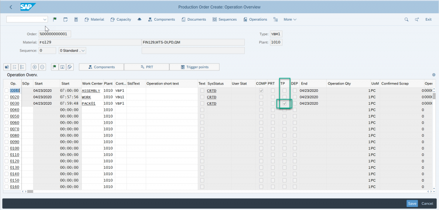
Task: Toggle PRT checkbox for operation 0020
Action: tap(273, 97)
